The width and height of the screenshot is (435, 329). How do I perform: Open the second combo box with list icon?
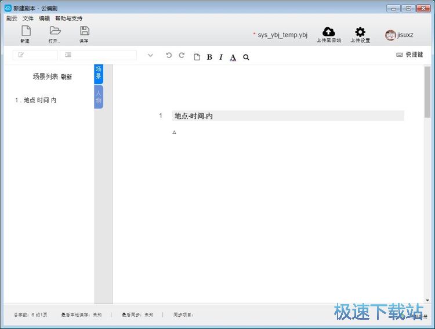click(97, 55)
